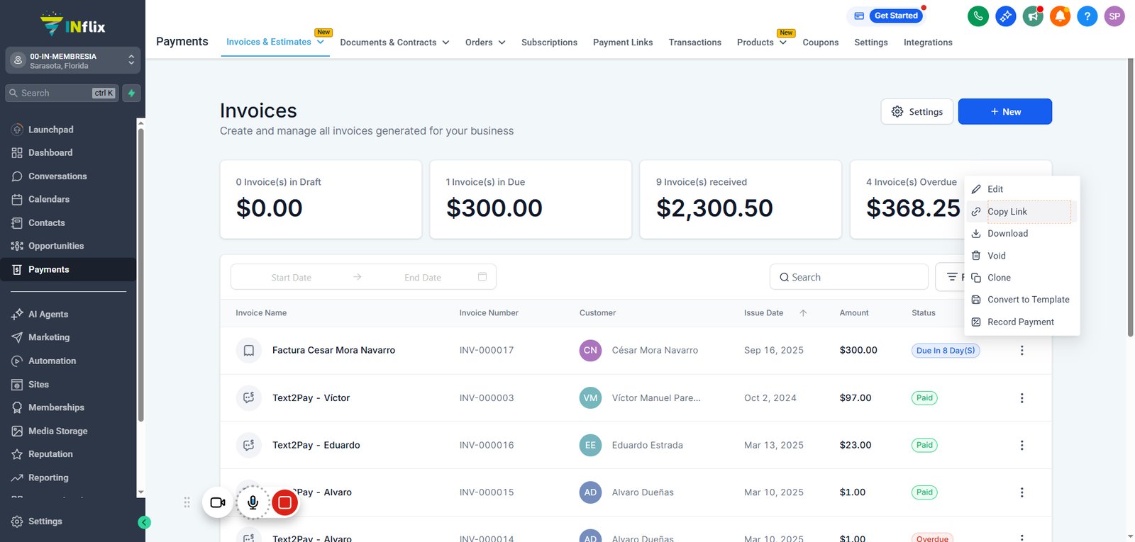Click the green phone dialer icon
This screenshot has width=1135, height=542.
978,16
